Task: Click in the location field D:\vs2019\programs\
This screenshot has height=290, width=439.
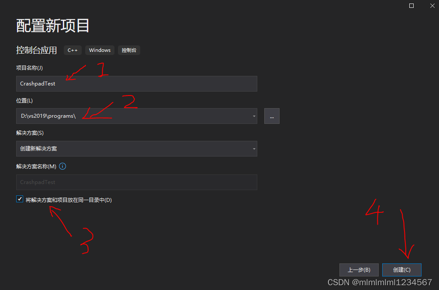Action: click(x=134, y=116)
